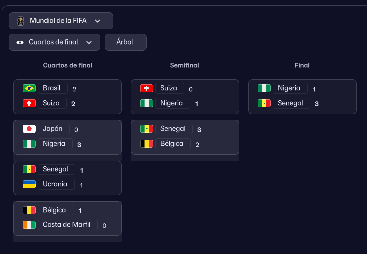The image size is (367, 254).
Task: Click Senegal flag in the Final
Action: coord(264,103)
